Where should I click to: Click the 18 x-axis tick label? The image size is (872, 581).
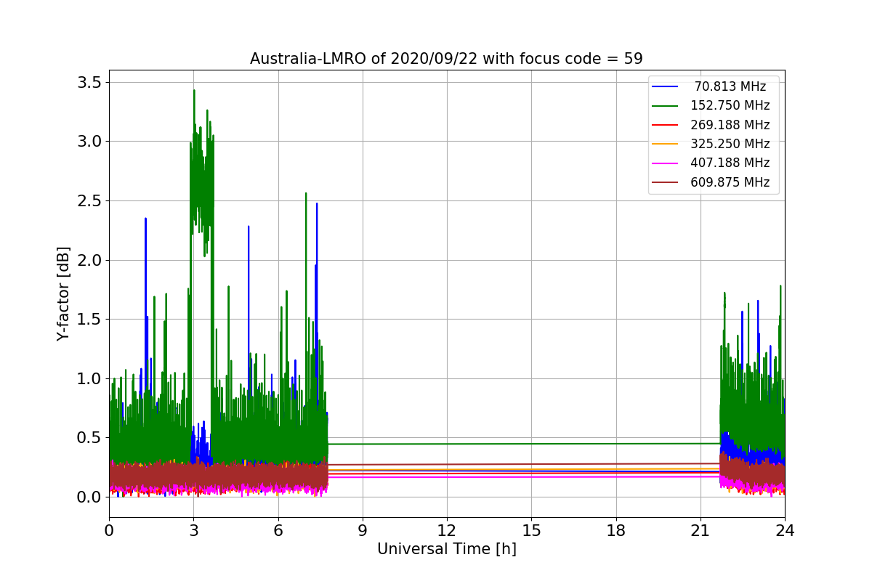(x=615, y=531)
